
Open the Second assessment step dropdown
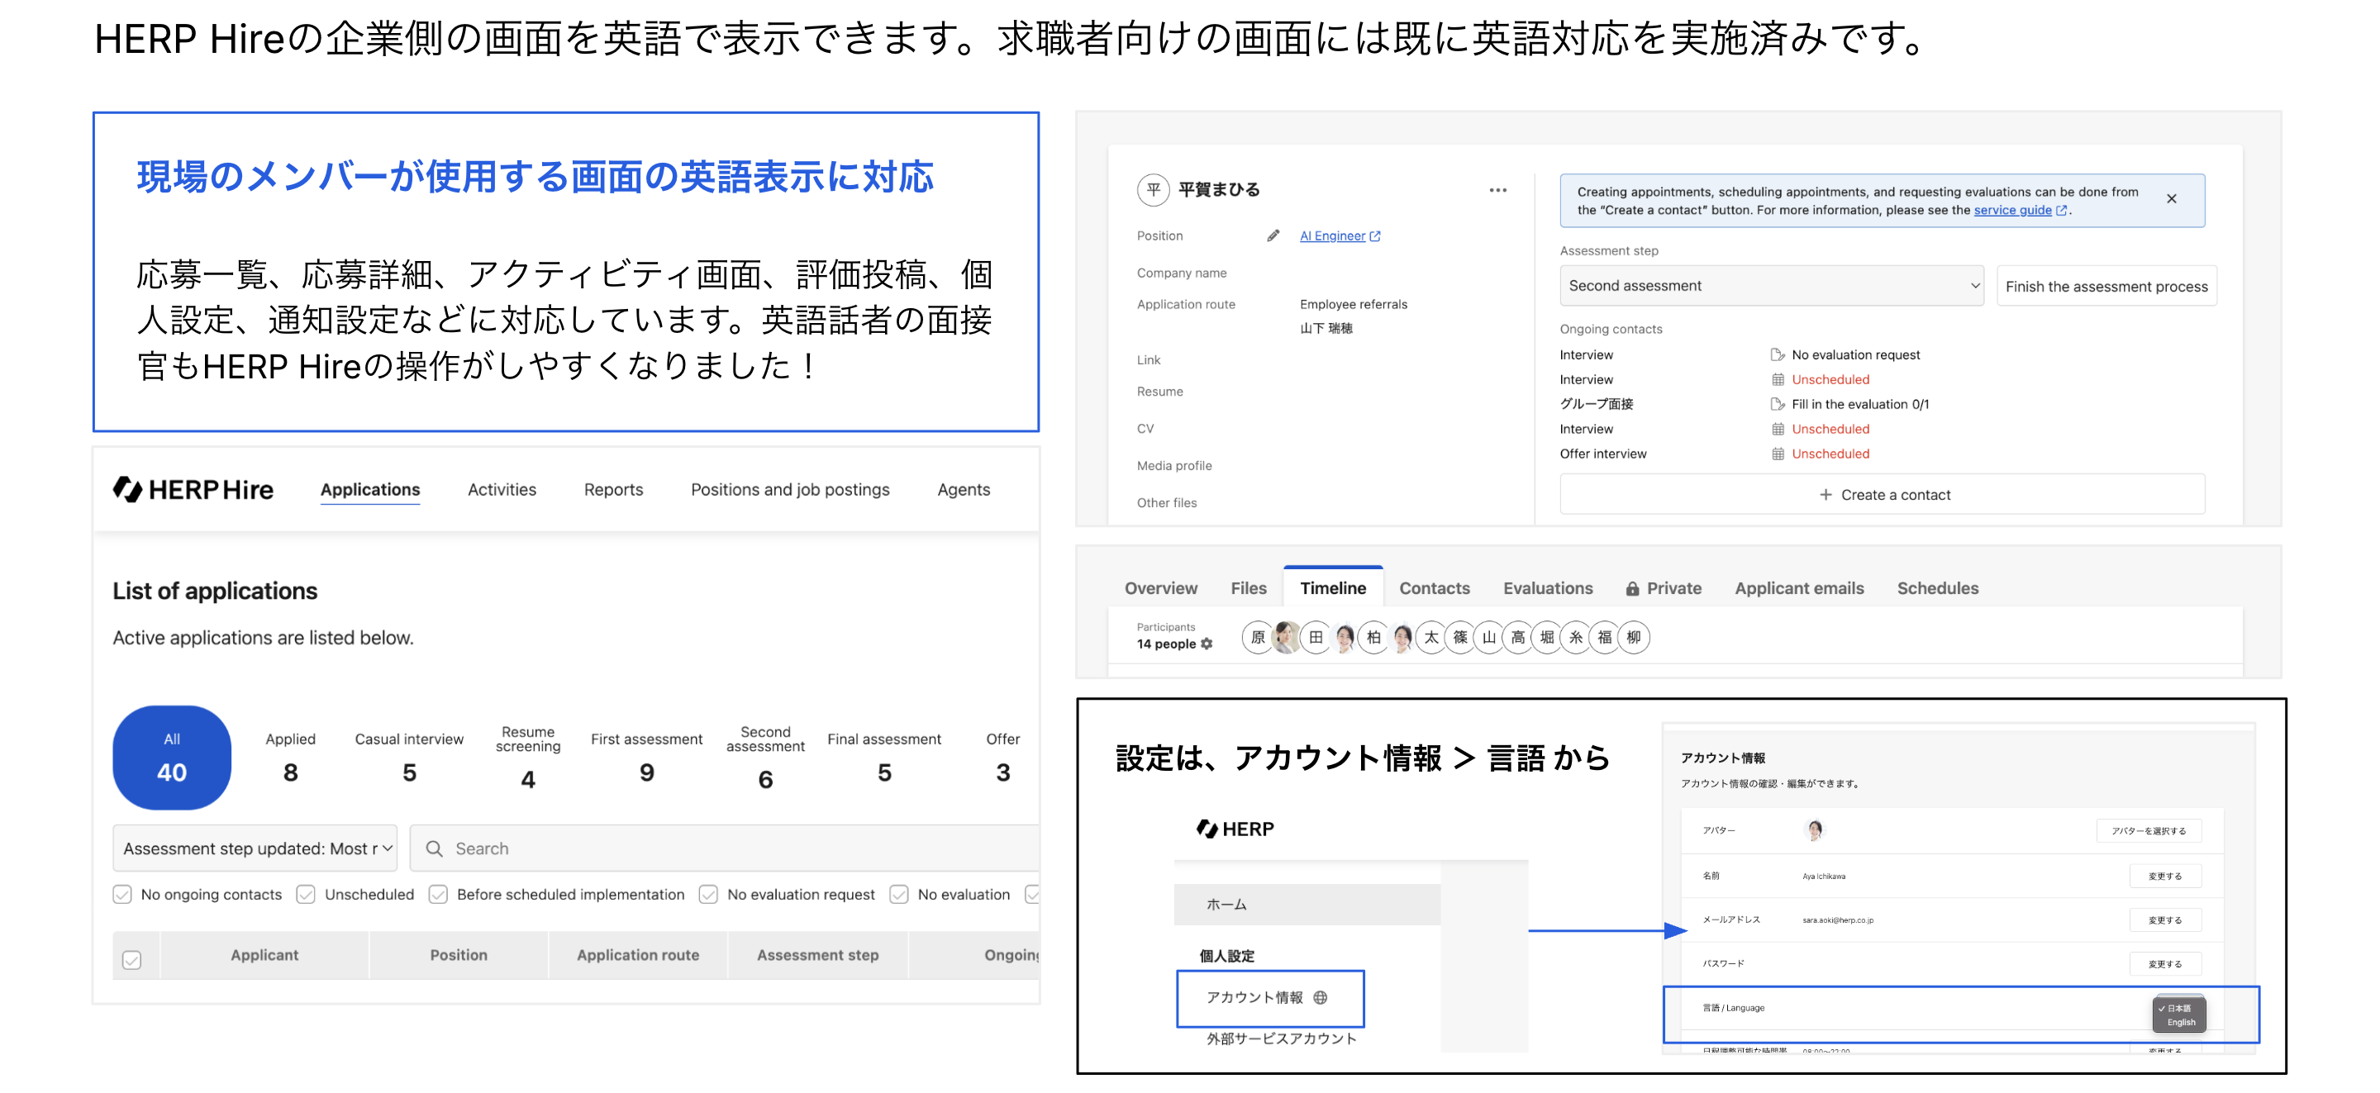(1770, 287)
